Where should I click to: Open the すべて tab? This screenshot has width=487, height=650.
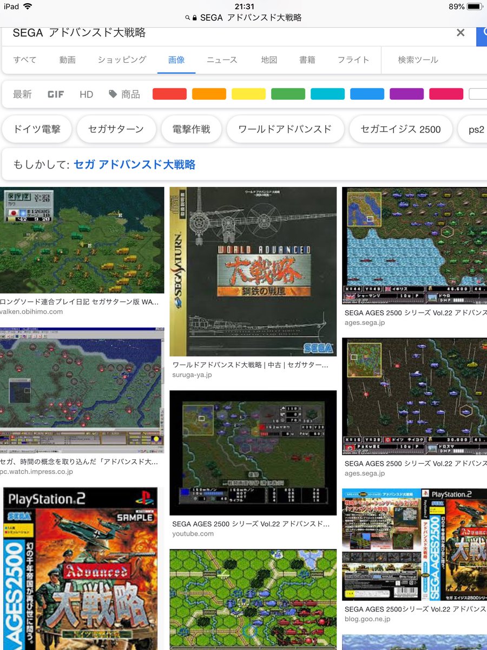(25, 60)
